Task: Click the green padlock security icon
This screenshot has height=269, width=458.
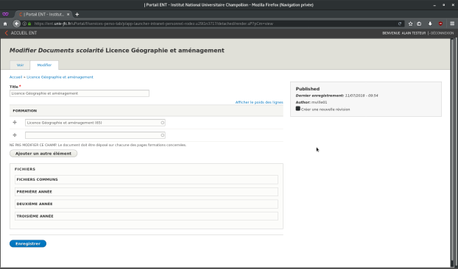Action: point(29,24)
